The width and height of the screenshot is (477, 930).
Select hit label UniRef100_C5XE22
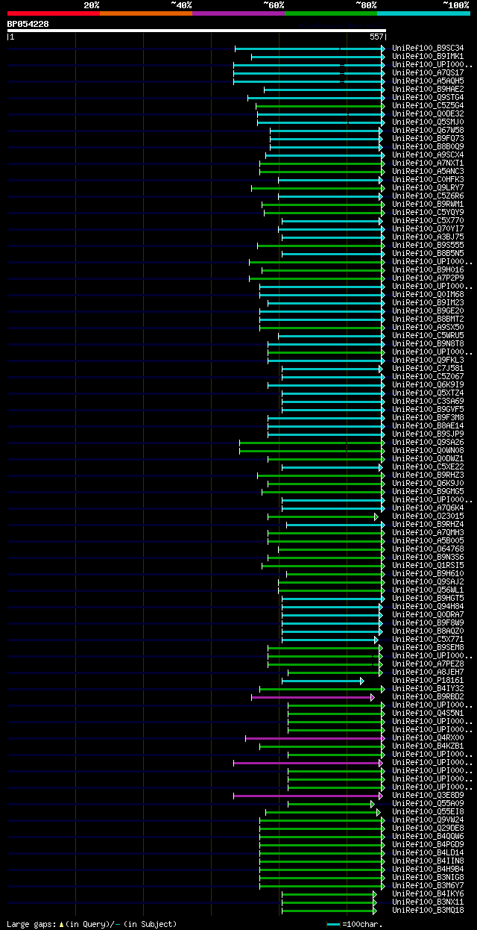coord(428,467)
